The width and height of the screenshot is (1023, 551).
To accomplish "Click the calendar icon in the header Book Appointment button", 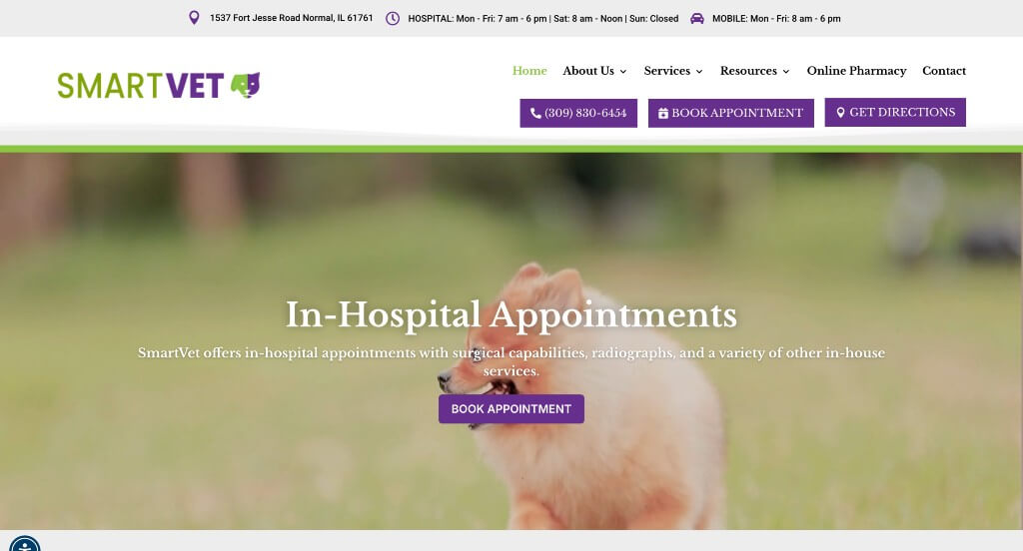I will point(663,113).
